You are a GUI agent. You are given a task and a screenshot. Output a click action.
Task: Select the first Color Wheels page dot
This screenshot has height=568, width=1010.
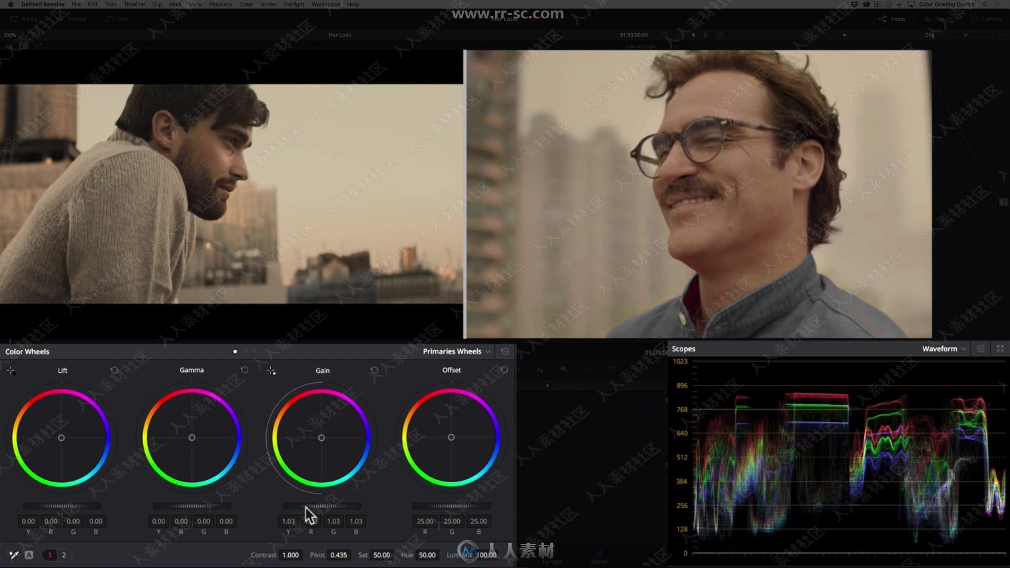pyautogui.click(x=235, y=351)
